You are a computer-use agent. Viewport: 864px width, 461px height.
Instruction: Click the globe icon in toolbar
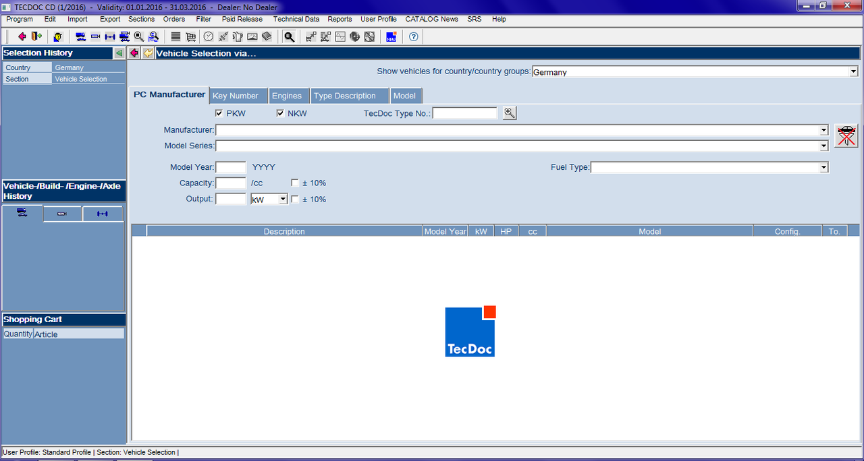(354, 36)
